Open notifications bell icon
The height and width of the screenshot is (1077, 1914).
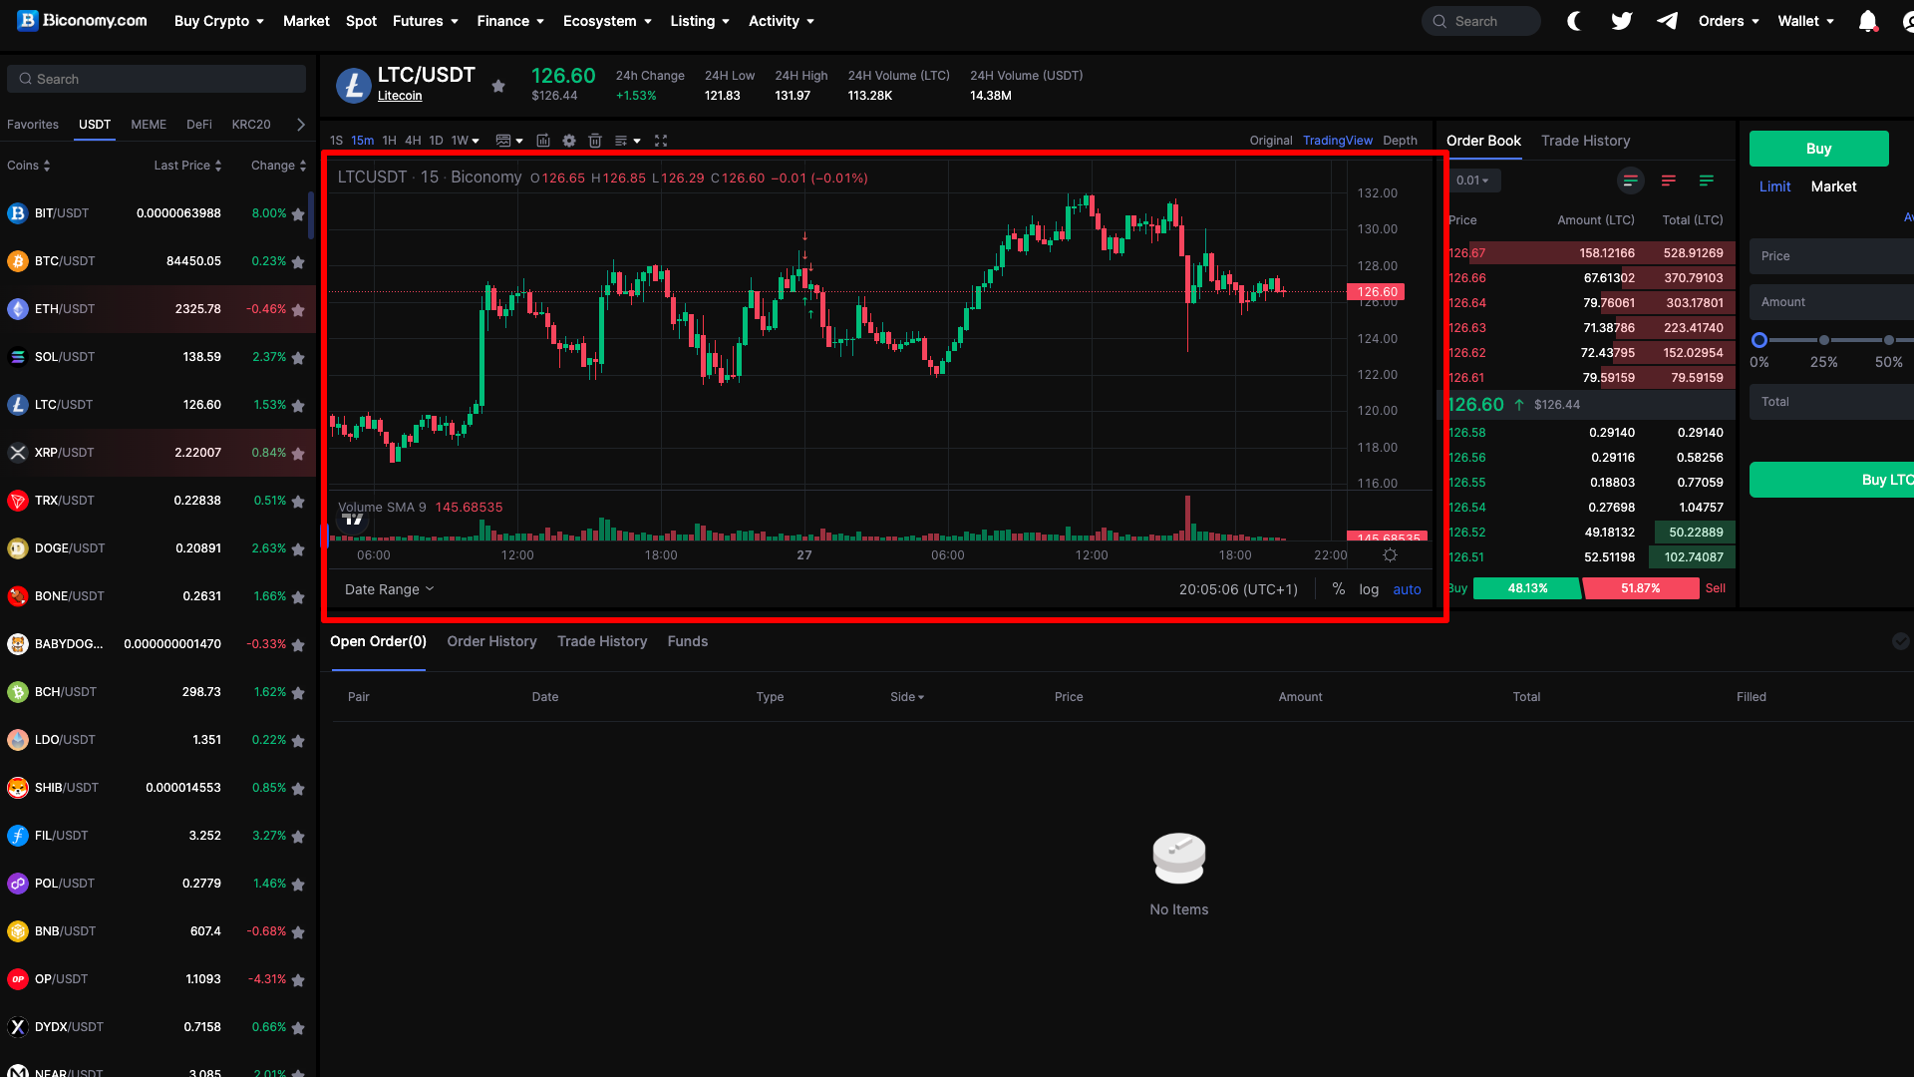[1868, 21]
